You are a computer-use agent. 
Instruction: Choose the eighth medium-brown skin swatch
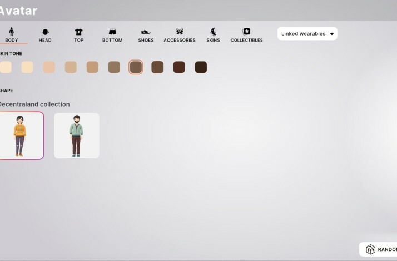157,67
